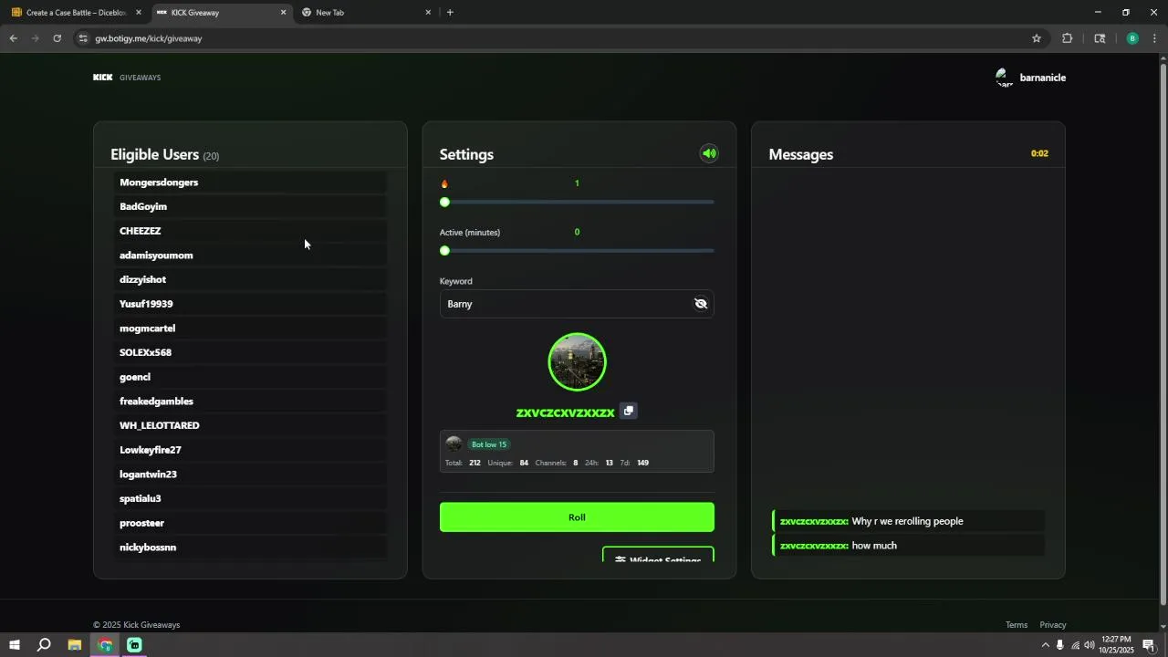The width and height of the screenshot is (1168, 657).
Task: Select eligible user proosteer
Action: [x=250, y=523]
